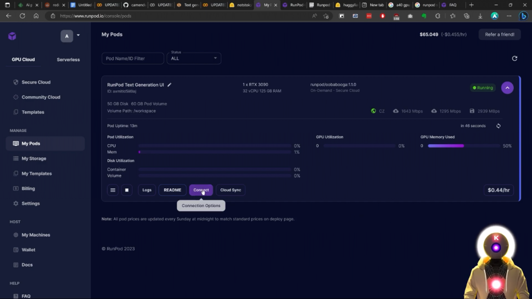Click the balance $65.049
This screenshot has height=299, width=532.
pos(429,34)
